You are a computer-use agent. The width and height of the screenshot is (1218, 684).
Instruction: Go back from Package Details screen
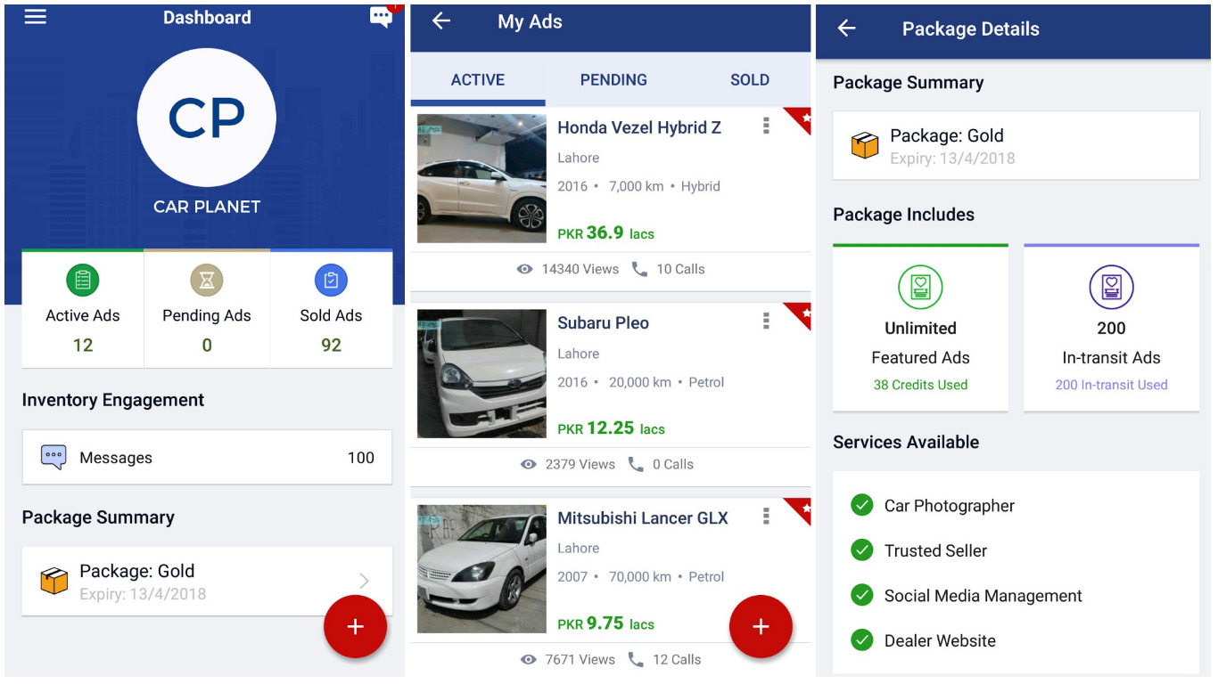(846, 28)
